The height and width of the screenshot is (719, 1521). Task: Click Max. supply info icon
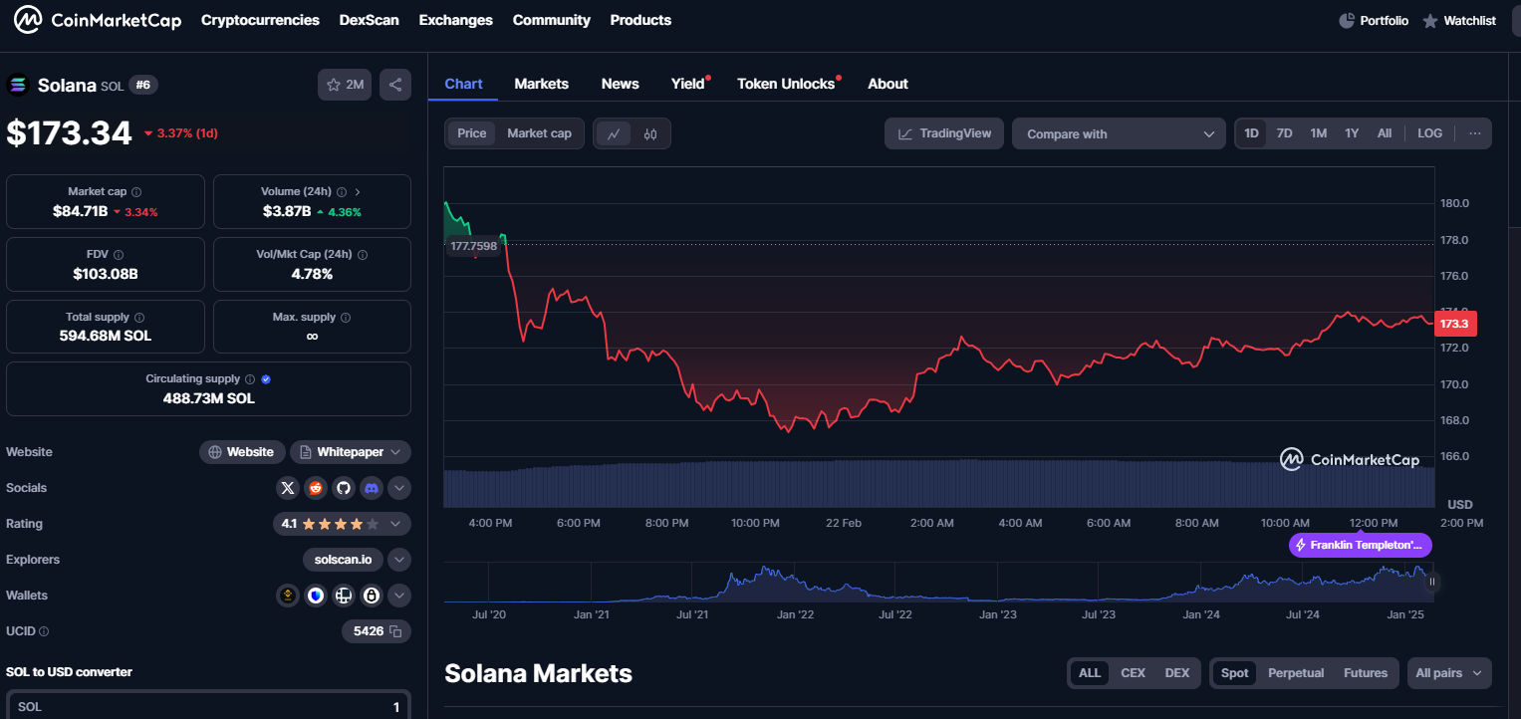346,318
